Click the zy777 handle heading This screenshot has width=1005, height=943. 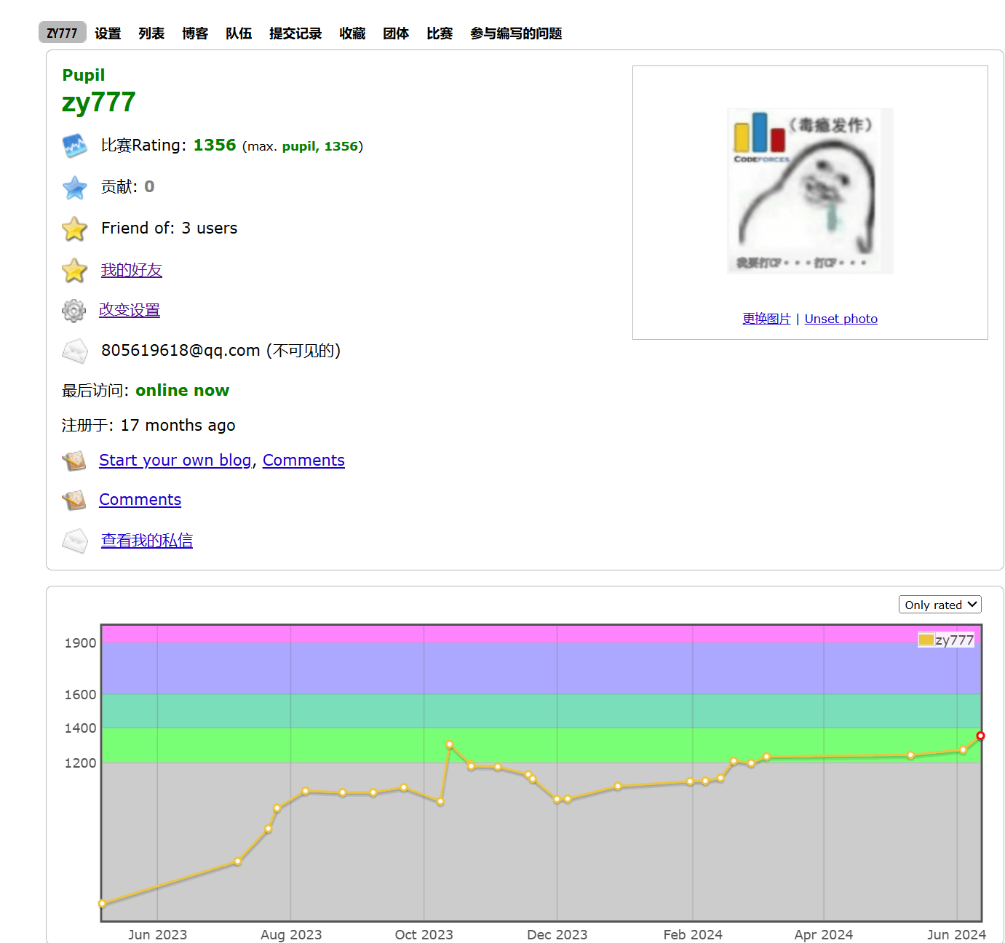click(99, 103)
